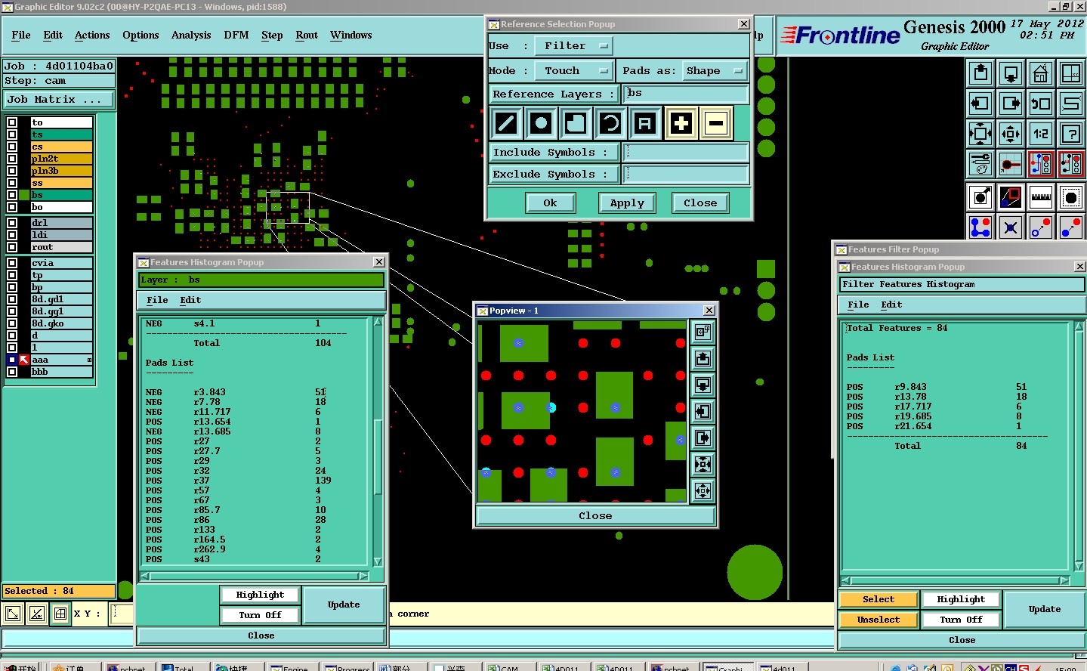The image size is (1087, 671).
Task: Toggle display checkbox for layer cvia
Action: pyautogui.click(x=12, y=263)
